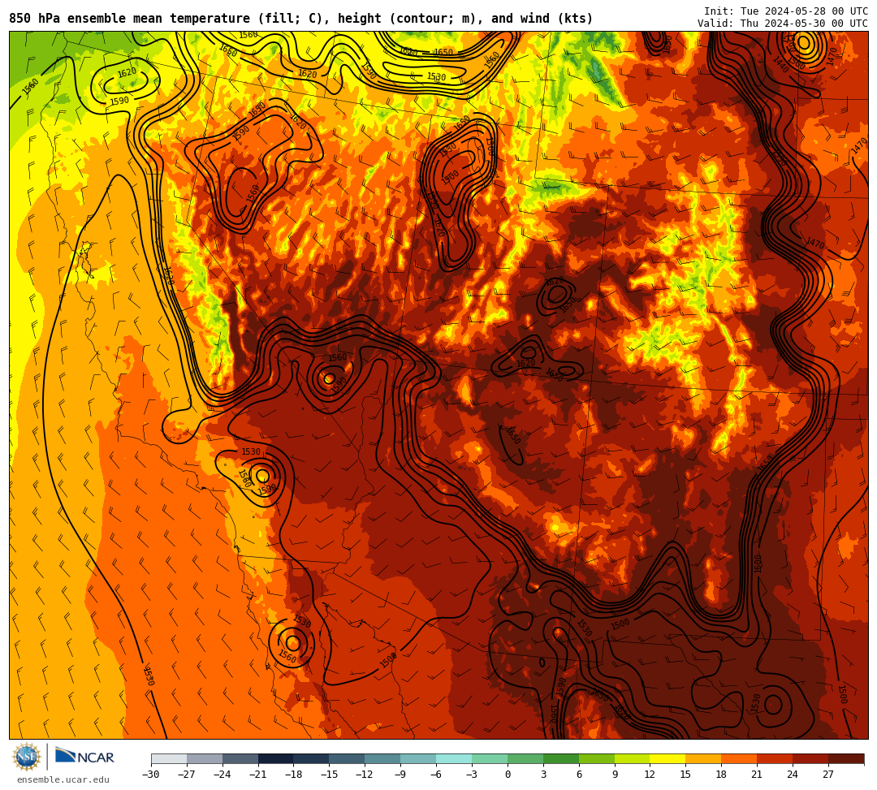Click the Init: Tue 2024-05-28 00 UTC text
The height and width of the screenshot is (790, 877).
[x=786, y=11]
